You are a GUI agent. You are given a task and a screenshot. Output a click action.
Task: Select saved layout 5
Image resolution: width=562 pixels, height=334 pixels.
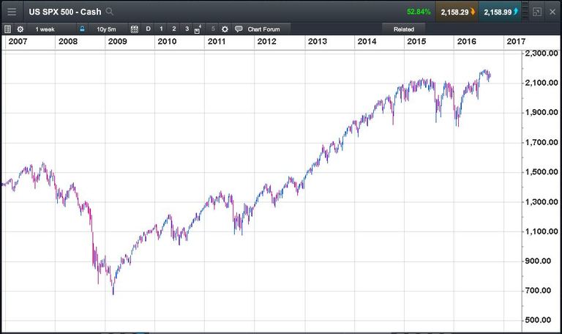coord(213,29)
